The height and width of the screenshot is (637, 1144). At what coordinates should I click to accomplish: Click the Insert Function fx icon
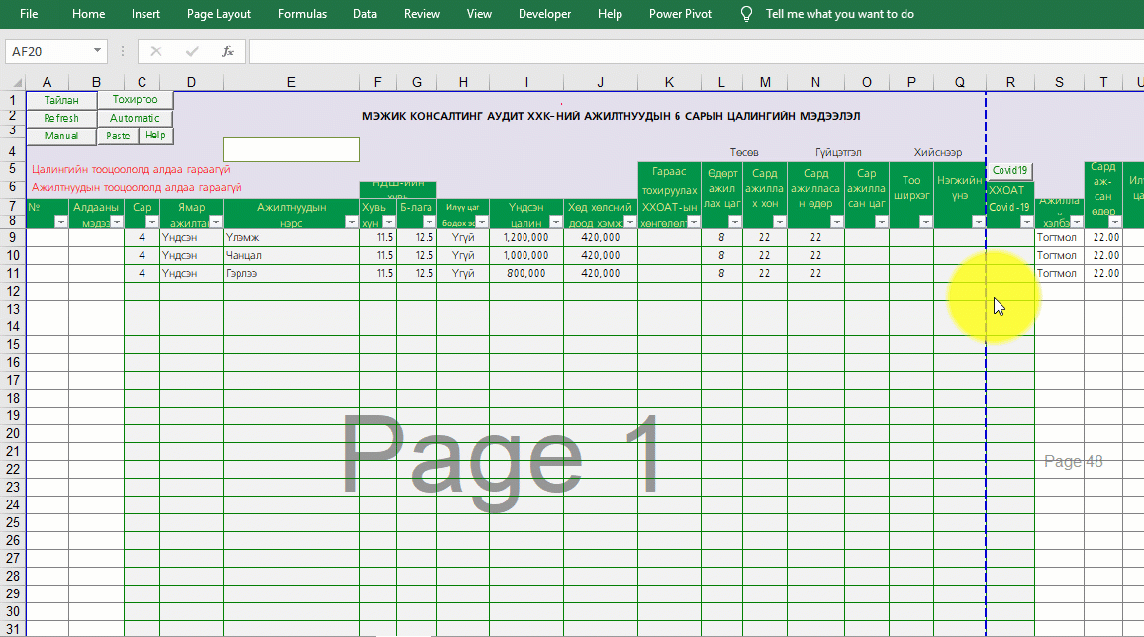pos(227,51)
